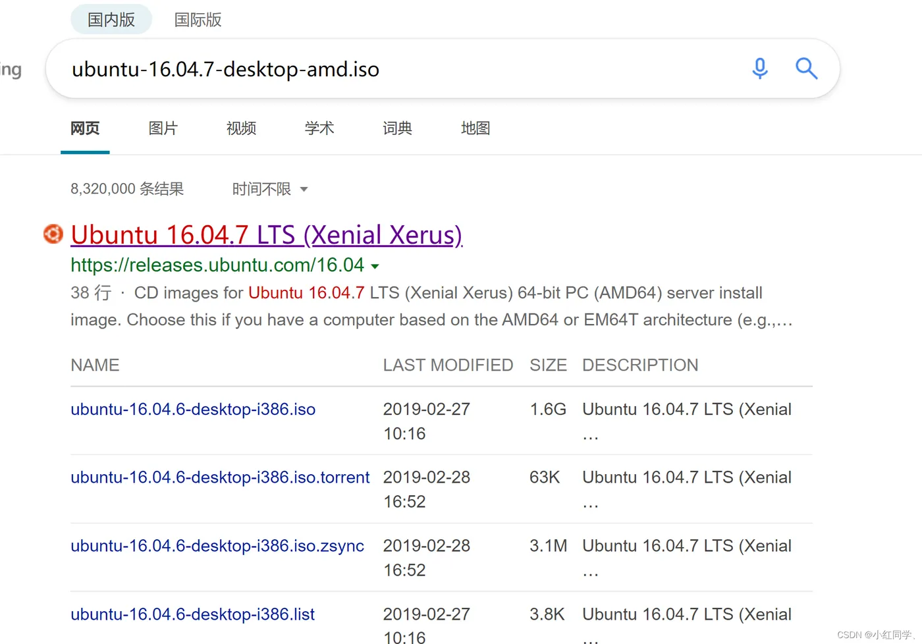The image size is (922, 644).
Task: Select the 网页 search tab
Action: point(85,128)
